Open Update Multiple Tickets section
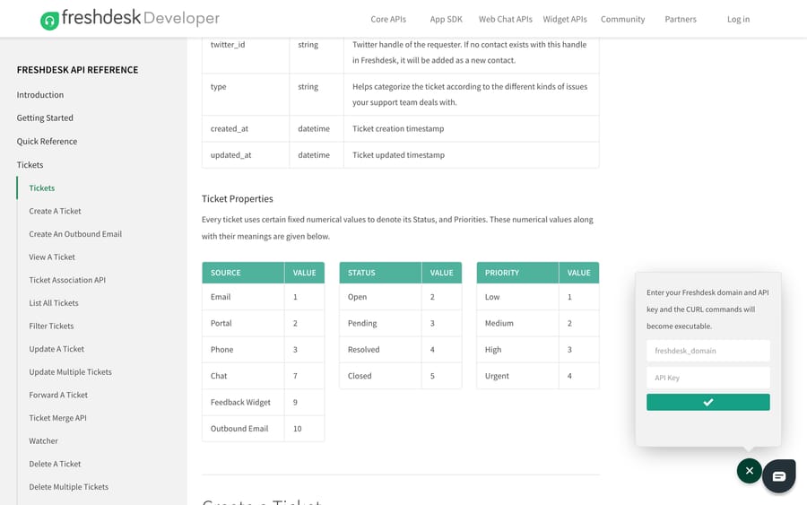This screenshot has height=505, width=807. (70, 371)
